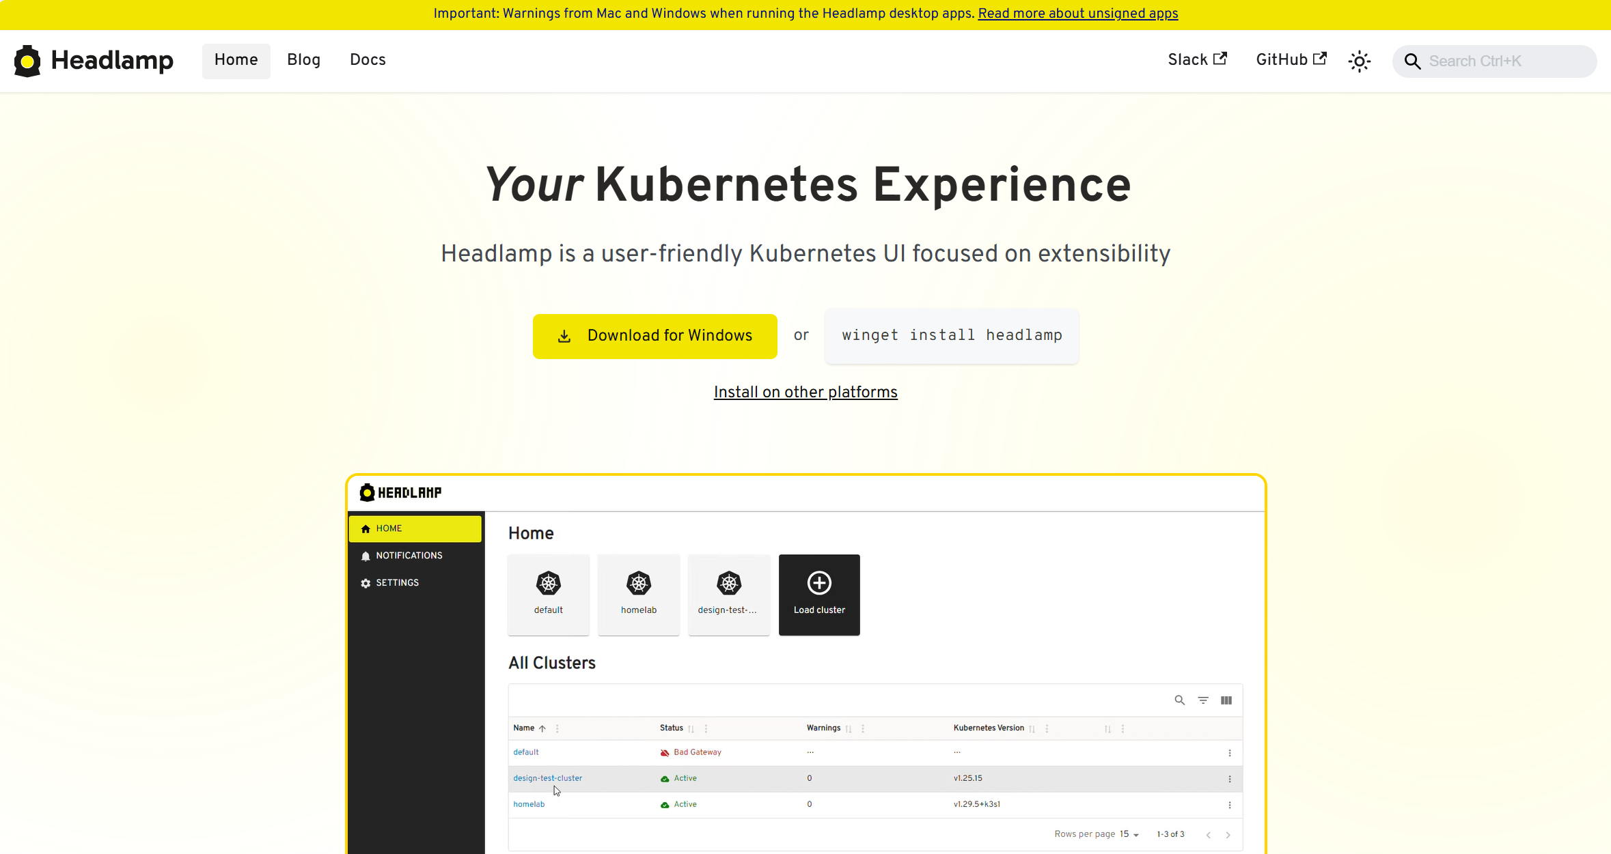Open the Status column options menu

(706, 729)
